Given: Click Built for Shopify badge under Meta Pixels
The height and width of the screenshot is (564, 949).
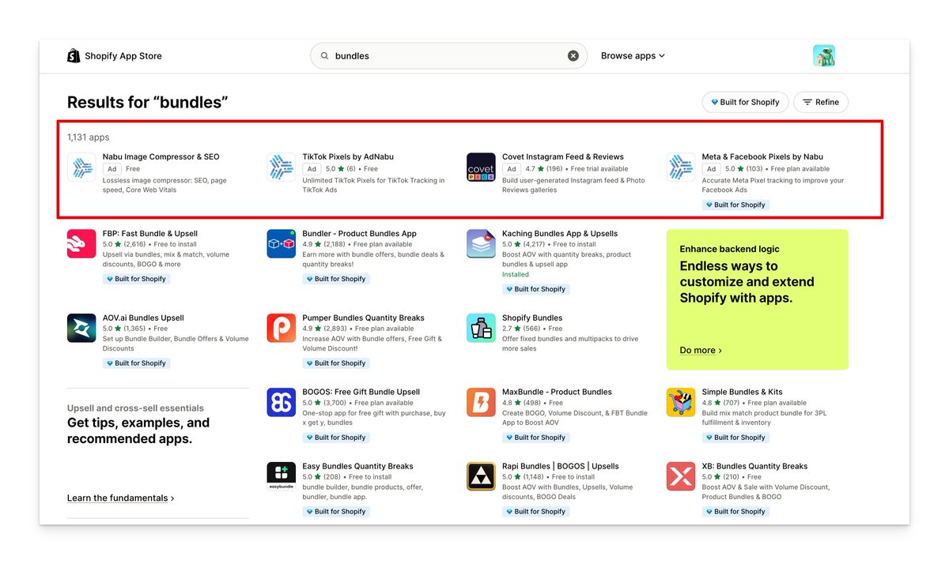Looking at the screenshot, I should [x=735, y=205].
